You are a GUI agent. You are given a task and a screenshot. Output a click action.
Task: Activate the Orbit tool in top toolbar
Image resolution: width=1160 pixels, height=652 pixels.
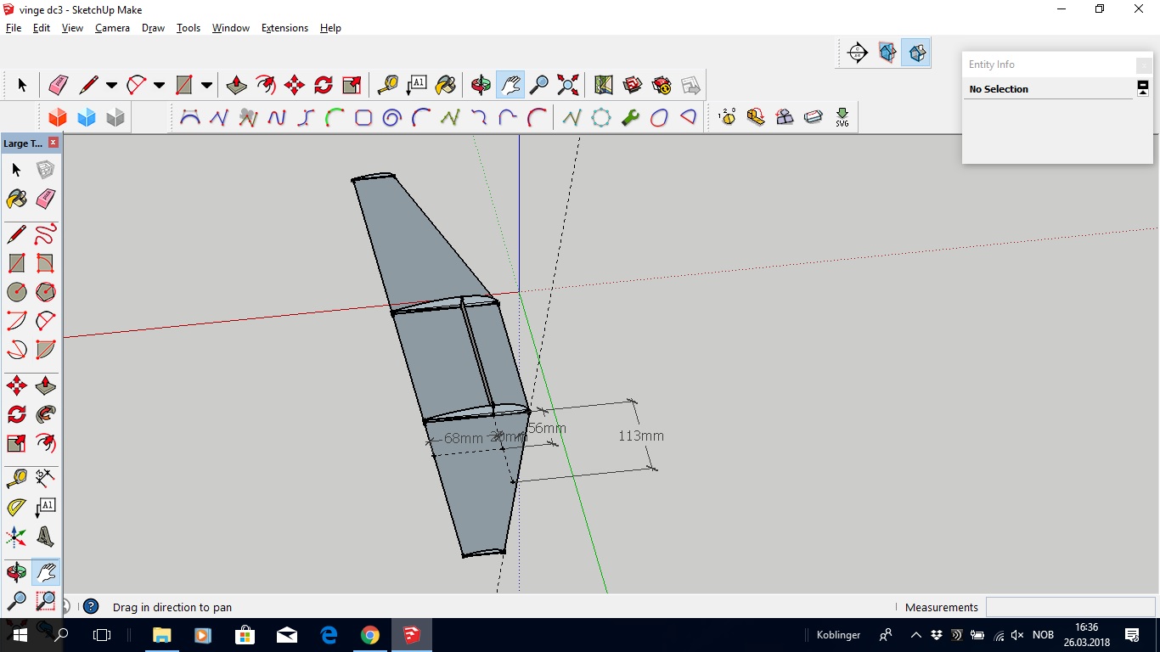pos(481,85)
